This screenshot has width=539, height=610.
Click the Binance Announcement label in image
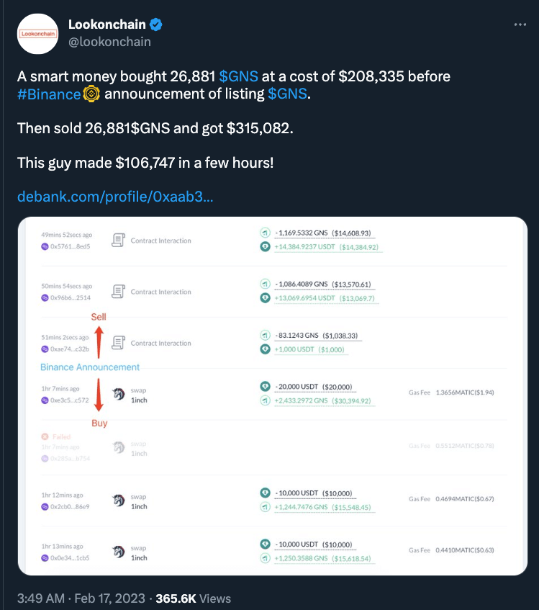[90, 367]
